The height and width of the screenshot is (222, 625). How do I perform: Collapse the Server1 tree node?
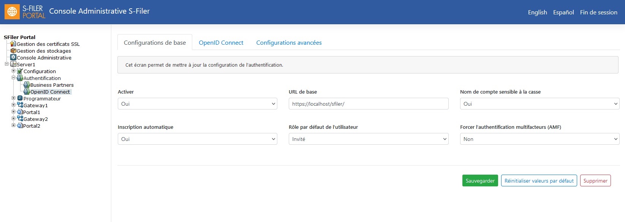click(x=6, y=64)
